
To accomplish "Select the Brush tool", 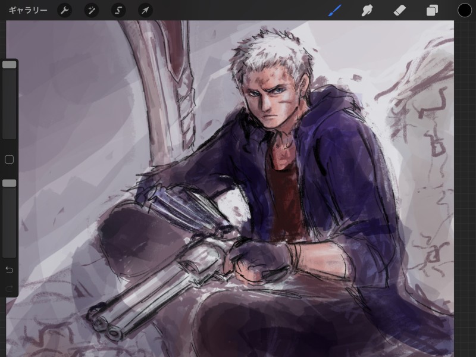I will coord(335,10).
